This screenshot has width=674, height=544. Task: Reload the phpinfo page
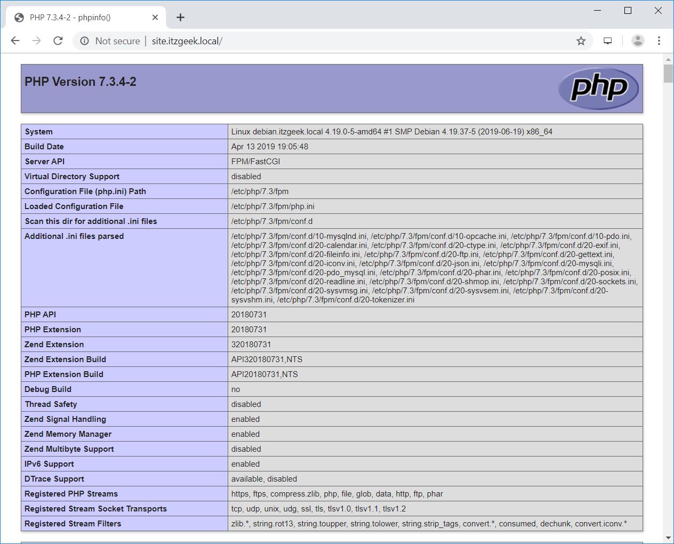click(58, 41)
